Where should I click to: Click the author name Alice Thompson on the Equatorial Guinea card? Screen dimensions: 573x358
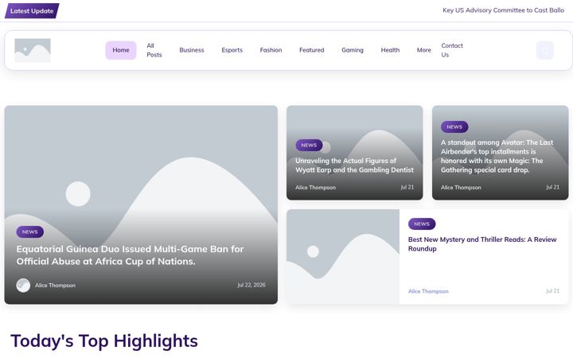pos(55,286)
